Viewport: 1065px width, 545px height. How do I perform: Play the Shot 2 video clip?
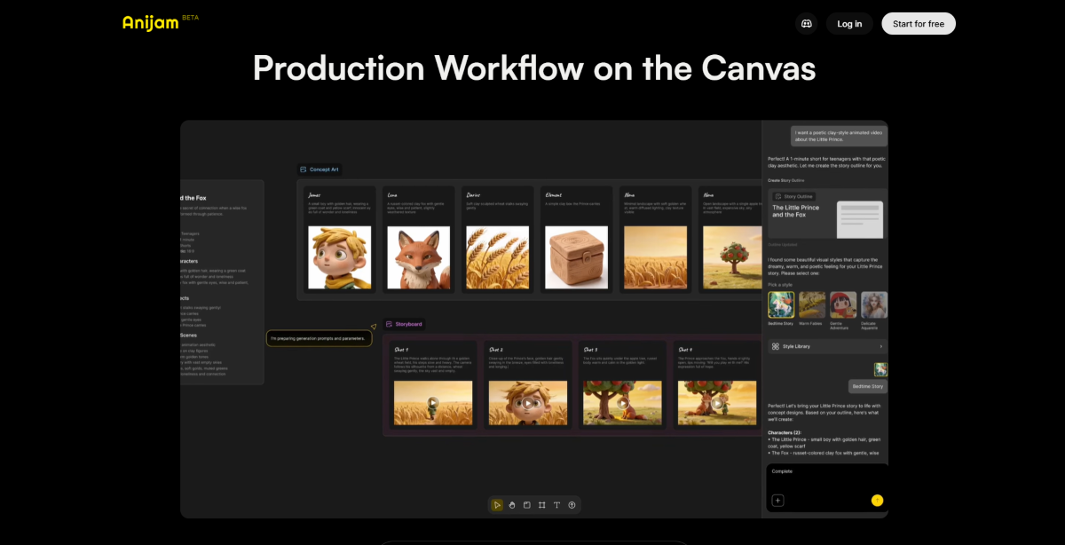pyautogui.click(x=527, y=403)
